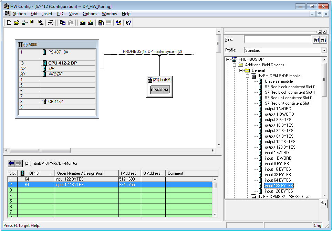
Task: Click the Upload to PG icon
Action: click(x=91, y=23)
